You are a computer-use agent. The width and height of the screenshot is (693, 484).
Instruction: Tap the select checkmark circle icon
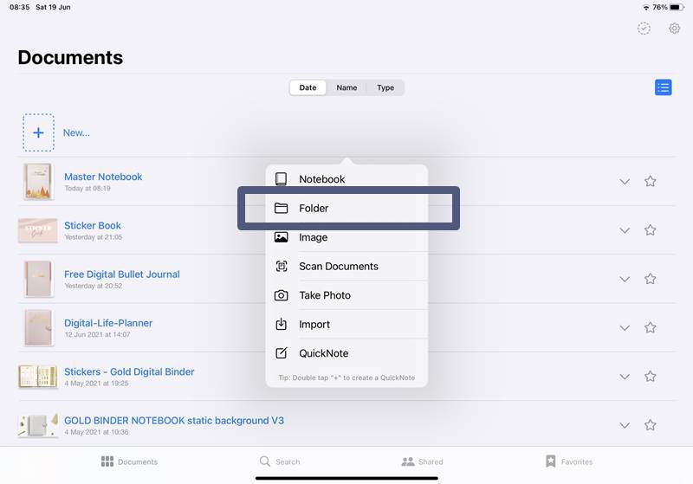click(644, 29)
